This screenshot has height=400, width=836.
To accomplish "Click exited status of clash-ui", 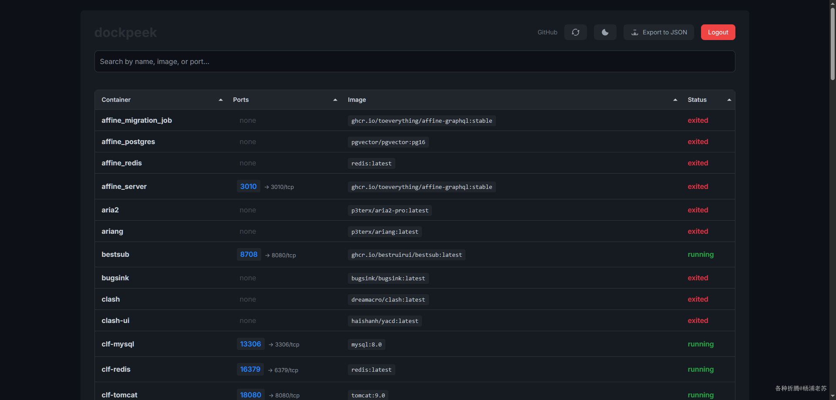I will pyautogui.click(x=698, y=320).
